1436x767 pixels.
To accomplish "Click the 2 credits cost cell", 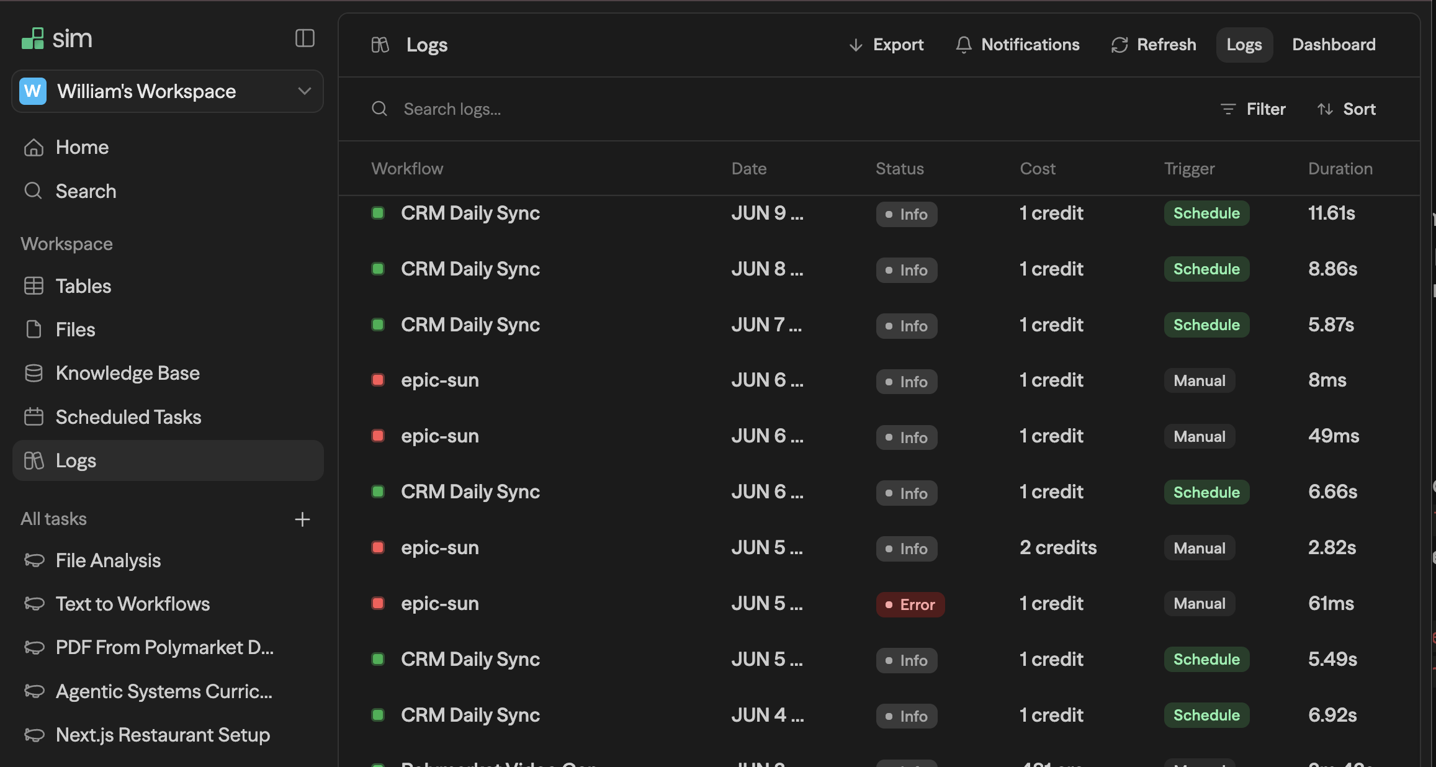I will pos(1058,548).
